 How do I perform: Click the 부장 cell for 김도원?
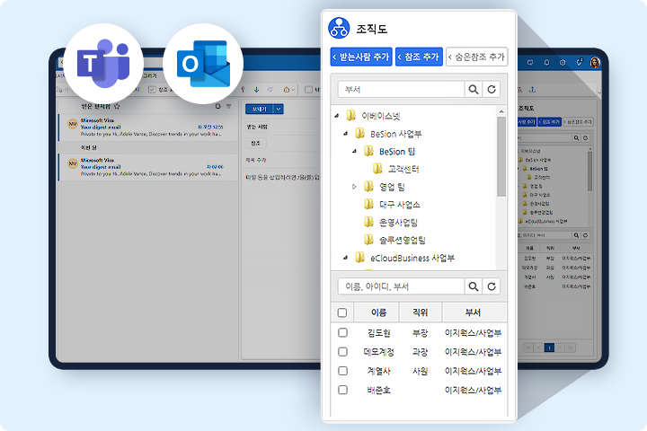420,333
